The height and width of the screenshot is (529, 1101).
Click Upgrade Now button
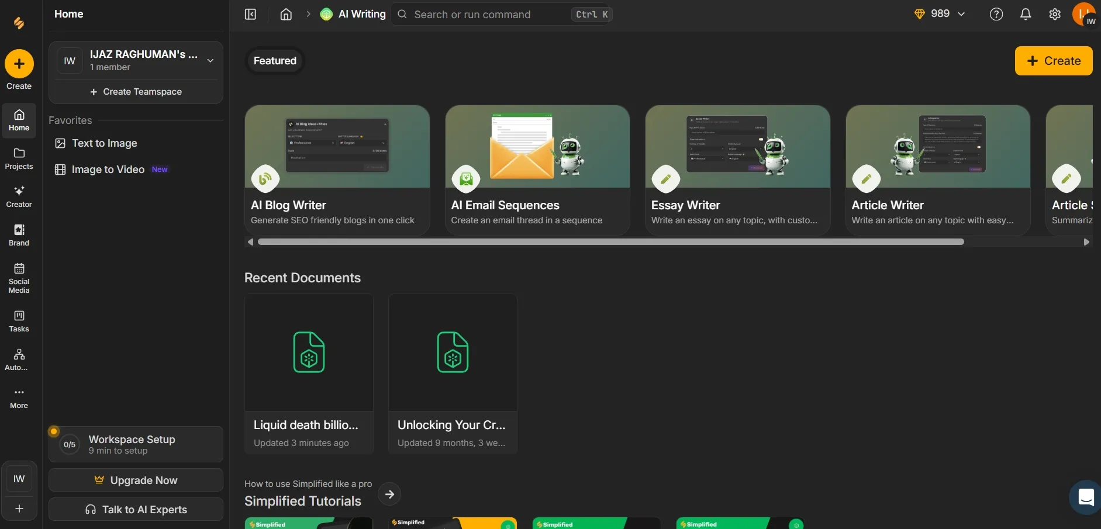[136, 480]
